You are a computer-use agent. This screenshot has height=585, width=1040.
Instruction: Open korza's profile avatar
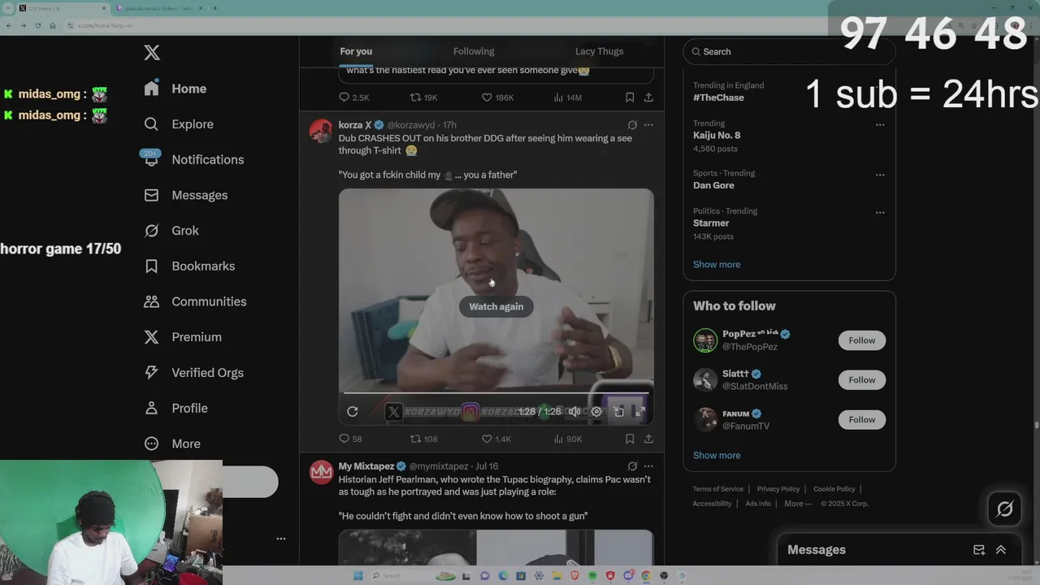(321, 131)
